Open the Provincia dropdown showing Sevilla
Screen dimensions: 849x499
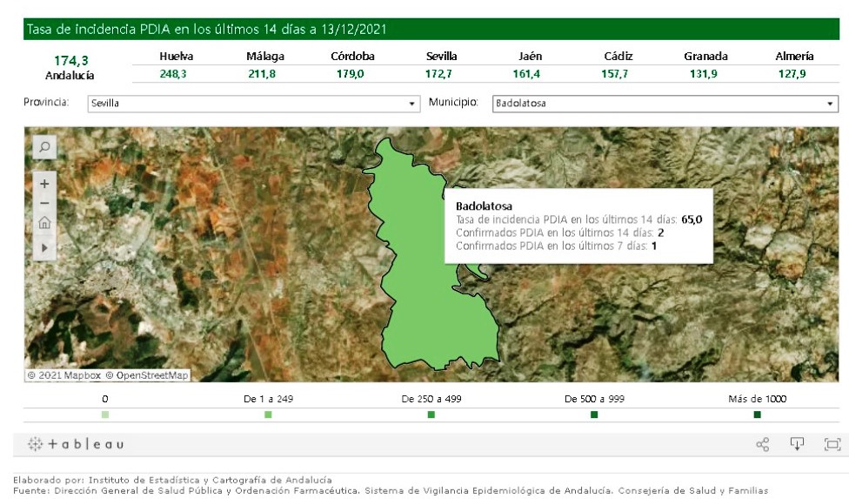(253, 104)
